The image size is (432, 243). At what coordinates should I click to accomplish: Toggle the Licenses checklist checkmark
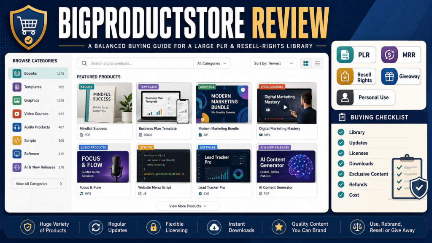click(x=341, y=153)
